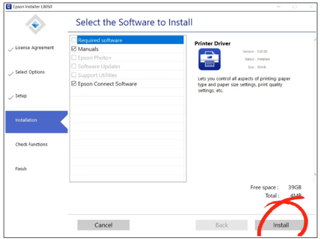Click the checkmark beside Setup
The height and width of the screenshot is (239, 320).
coord(10,97)
